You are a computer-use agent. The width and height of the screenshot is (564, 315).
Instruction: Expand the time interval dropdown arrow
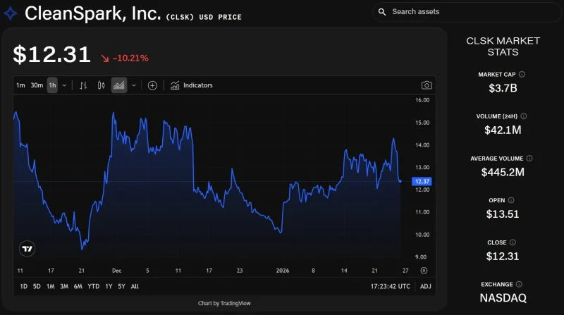pos(64,85)
